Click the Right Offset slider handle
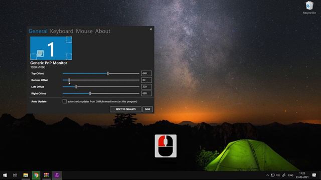 [90, 93]
